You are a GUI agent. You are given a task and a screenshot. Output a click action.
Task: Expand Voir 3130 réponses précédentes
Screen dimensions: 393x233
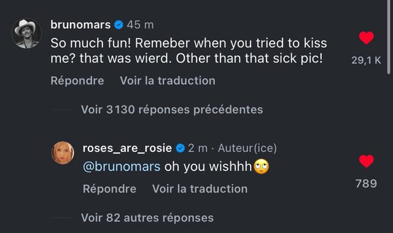click(172, 110)
